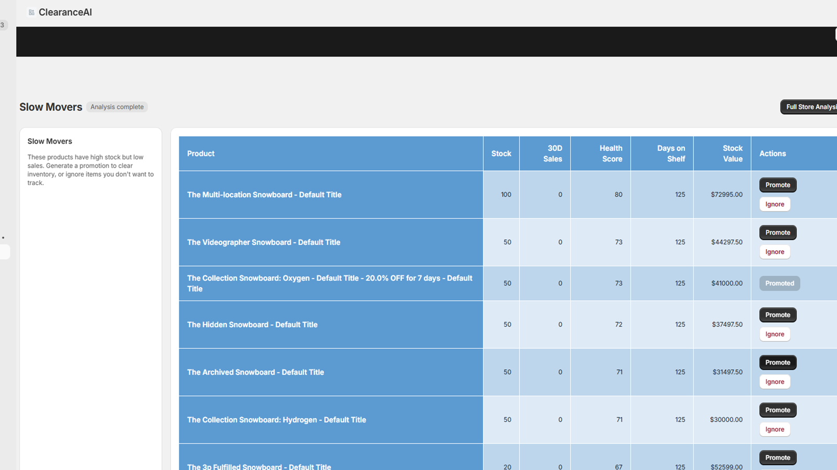
Task: Click the stock value $72995.00
Action: tap(727, 195)
